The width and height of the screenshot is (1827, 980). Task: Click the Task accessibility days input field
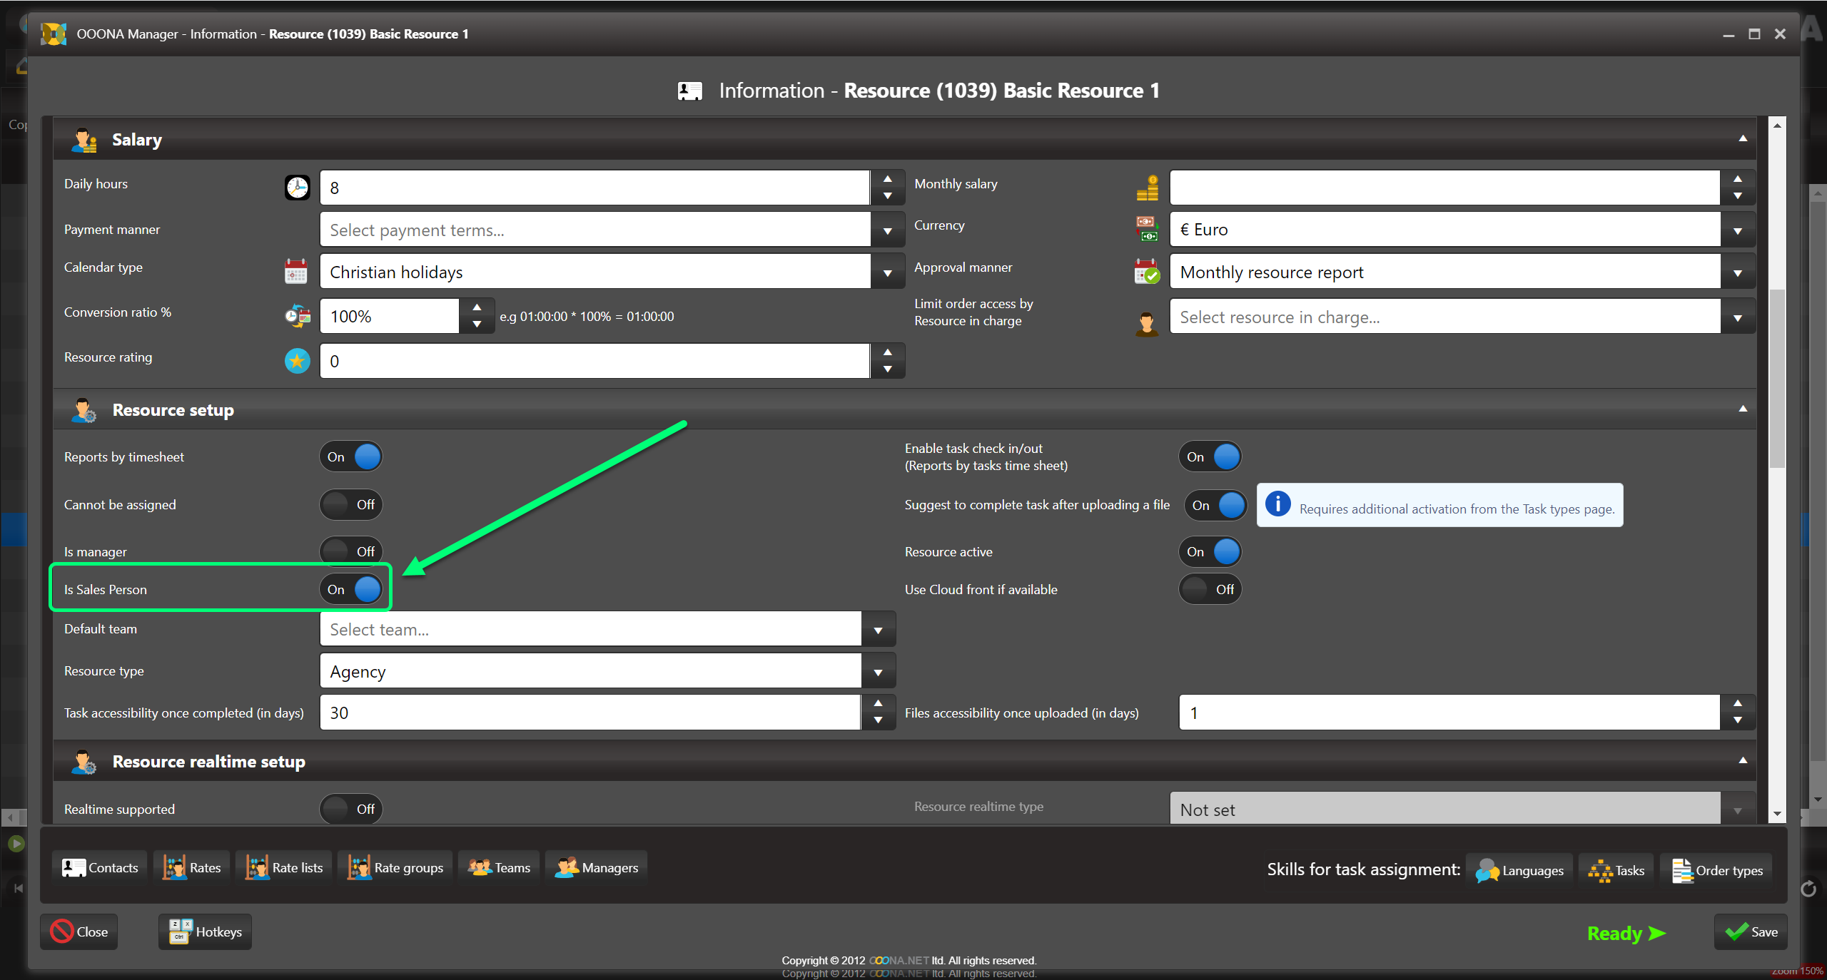(x=589, y=713)
